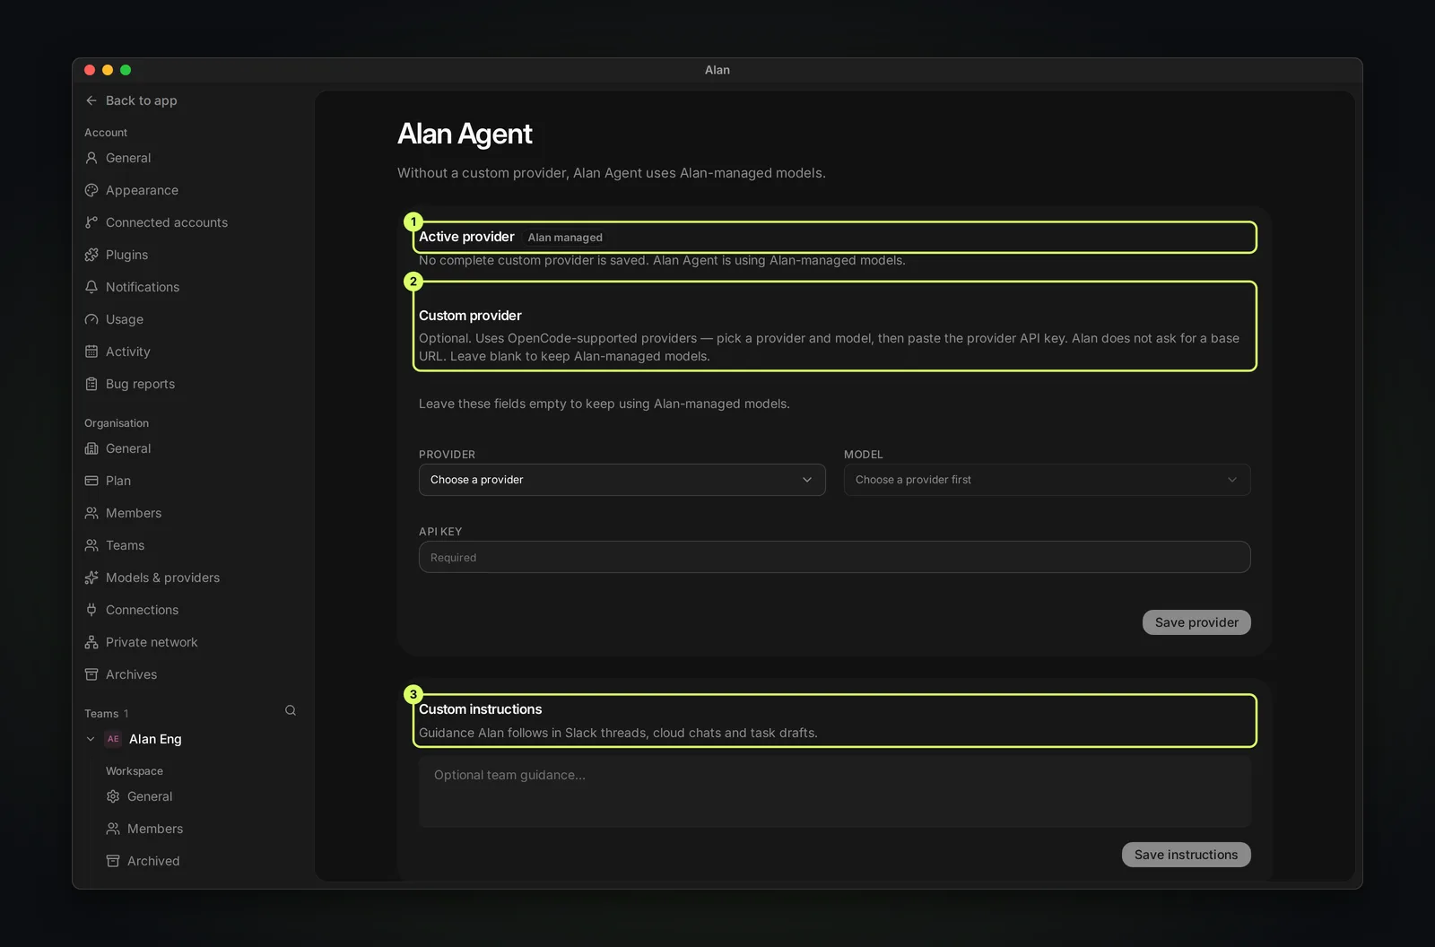Open Appearance settings
Viewport: 1435px width, 947px height.
click(142, 190)
